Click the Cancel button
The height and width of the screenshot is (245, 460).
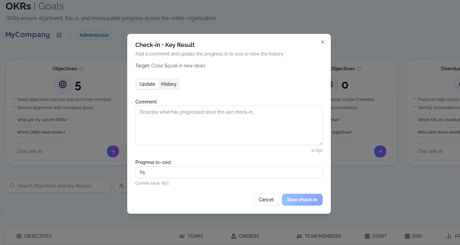click(266, 200)
